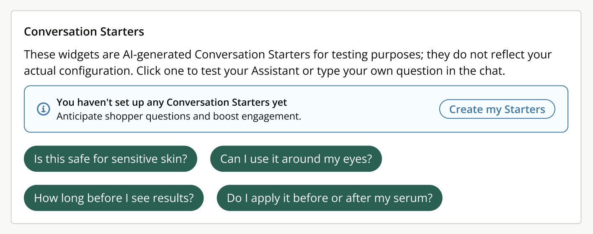Test the 'before or after my serum' starter
The width and height of the screenshot is (593, 234).
(330, 198)
